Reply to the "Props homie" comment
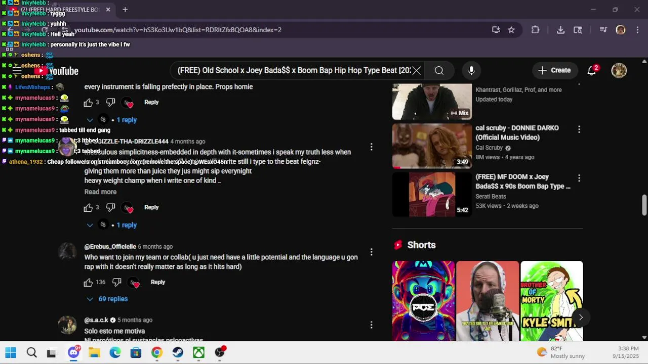Viewport: 648px width, 364px height. click(151, 102)
